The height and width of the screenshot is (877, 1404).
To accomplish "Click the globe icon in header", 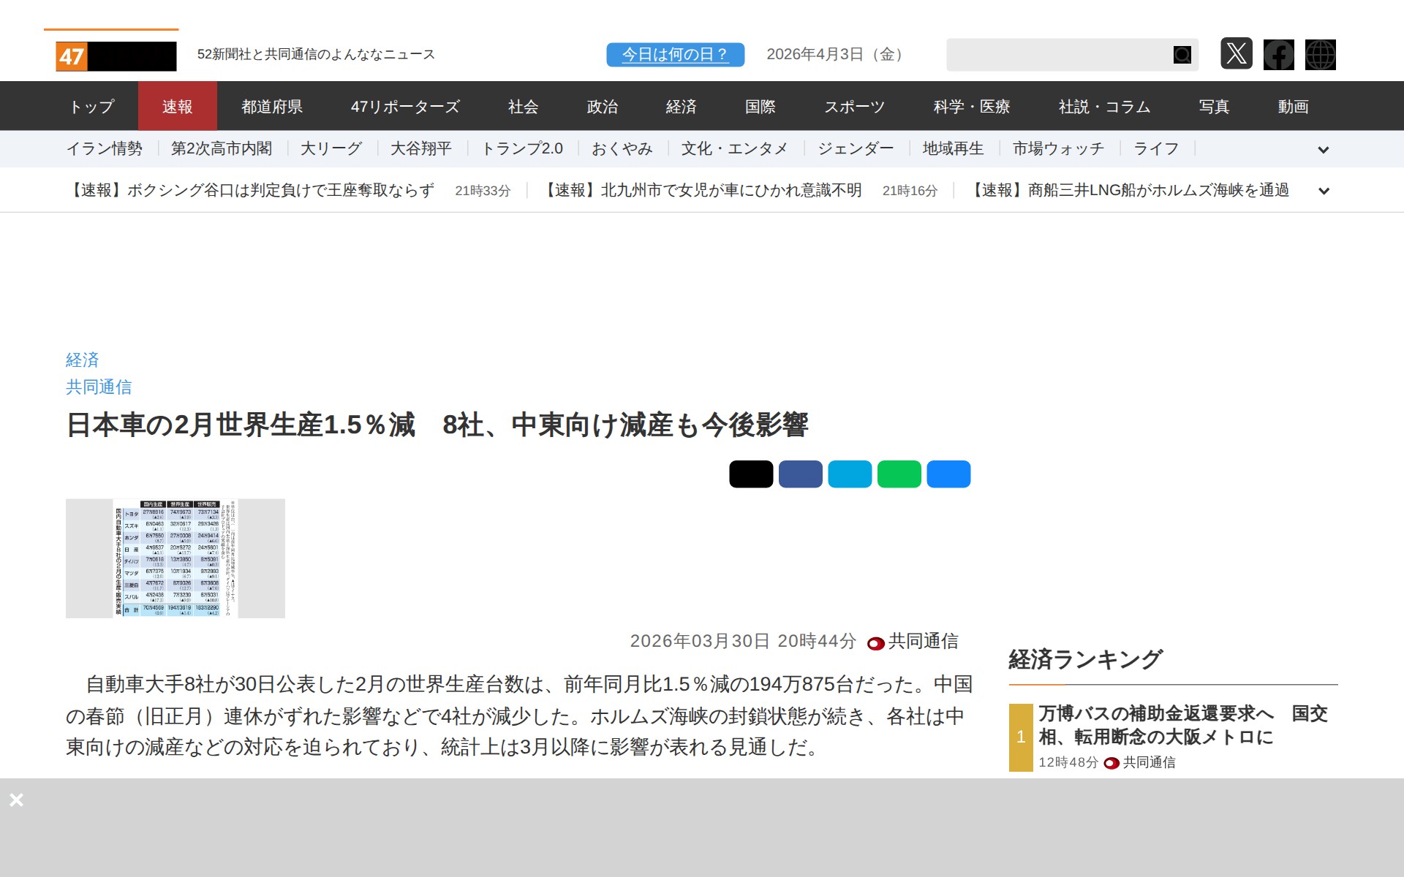I will 1320,54.
